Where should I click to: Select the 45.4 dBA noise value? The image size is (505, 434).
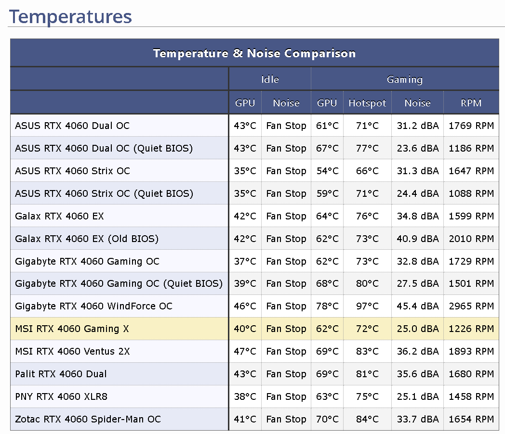click(x=417, y=306)
